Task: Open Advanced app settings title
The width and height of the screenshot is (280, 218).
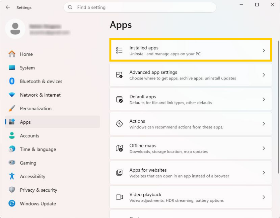Action: (x=153, y=72)
